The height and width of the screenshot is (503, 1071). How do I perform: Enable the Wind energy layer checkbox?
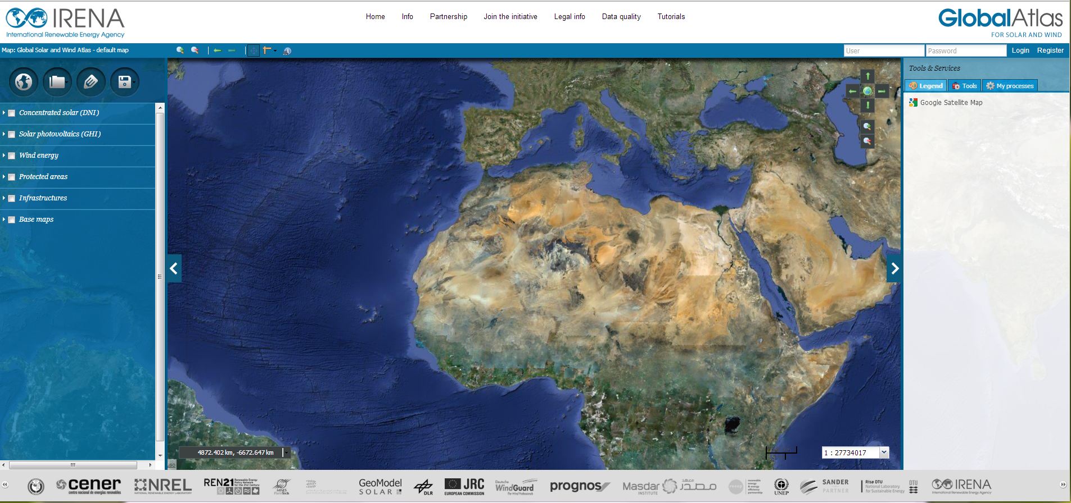(x=12, y=156)
